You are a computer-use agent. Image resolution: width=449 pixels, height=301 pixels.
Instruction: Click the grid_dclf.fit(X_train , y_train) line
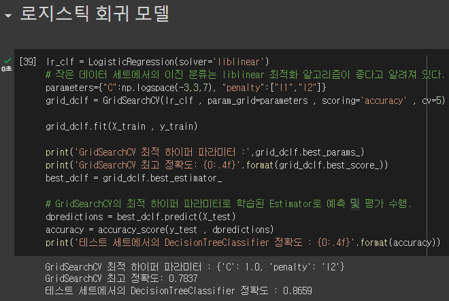[121, 126]
